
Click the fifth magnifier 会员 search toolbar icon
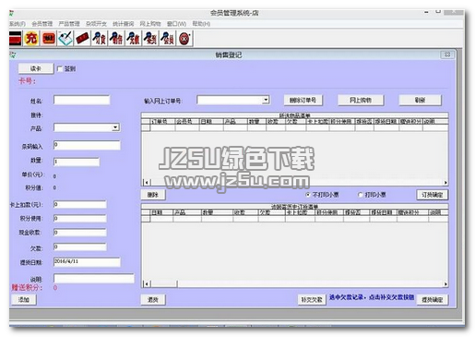pyautogui.click(x=168, y=39)
